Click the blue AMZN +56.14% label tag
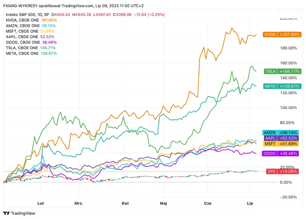Screen dimensions: 306x219 (282, 132)
